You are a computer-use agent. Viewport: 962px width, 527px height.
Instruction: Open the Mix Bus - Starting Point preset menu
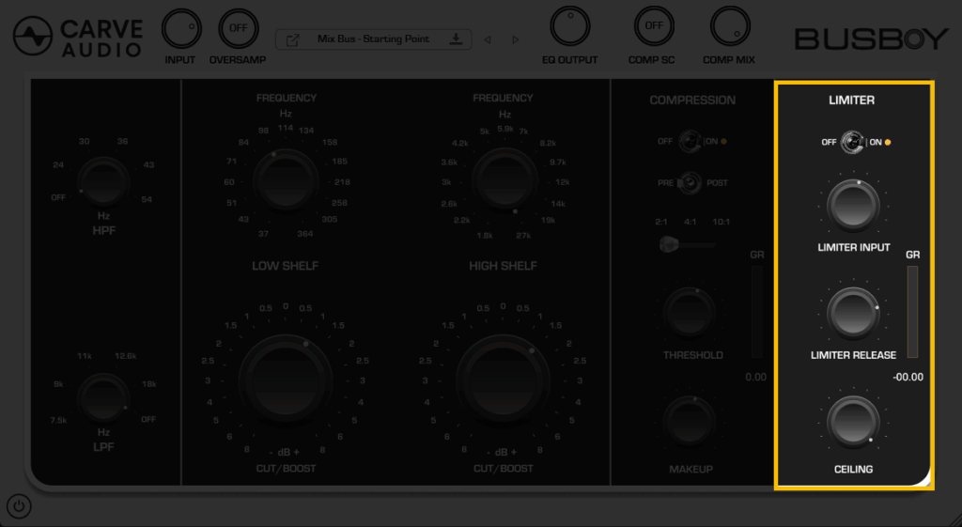click(372, 39)
